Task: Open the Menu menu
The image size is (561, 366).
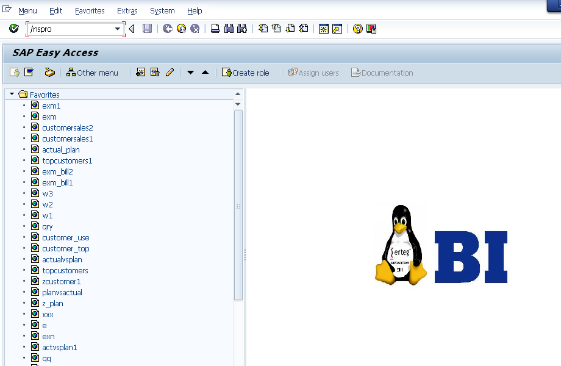Action: point(27,11)
